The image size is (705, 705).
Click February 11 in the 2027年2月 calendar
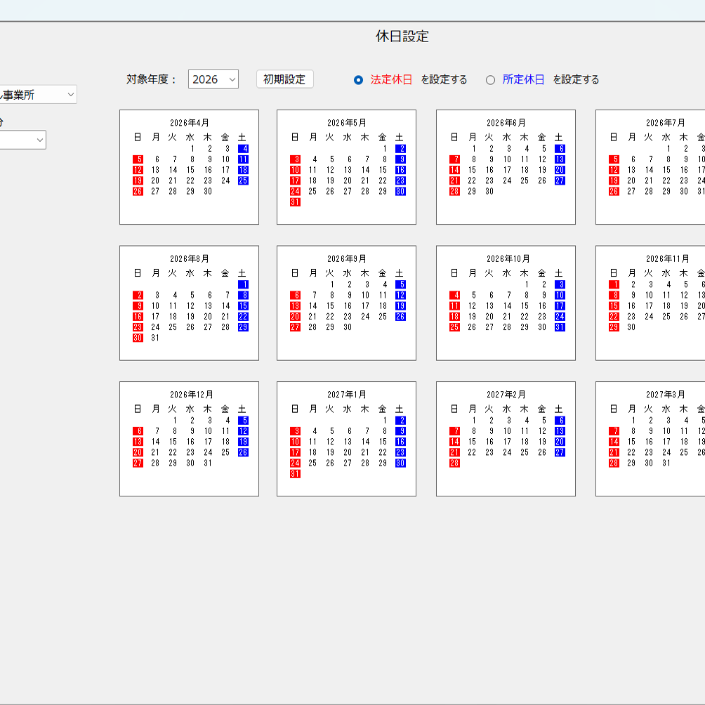[525, 431]
